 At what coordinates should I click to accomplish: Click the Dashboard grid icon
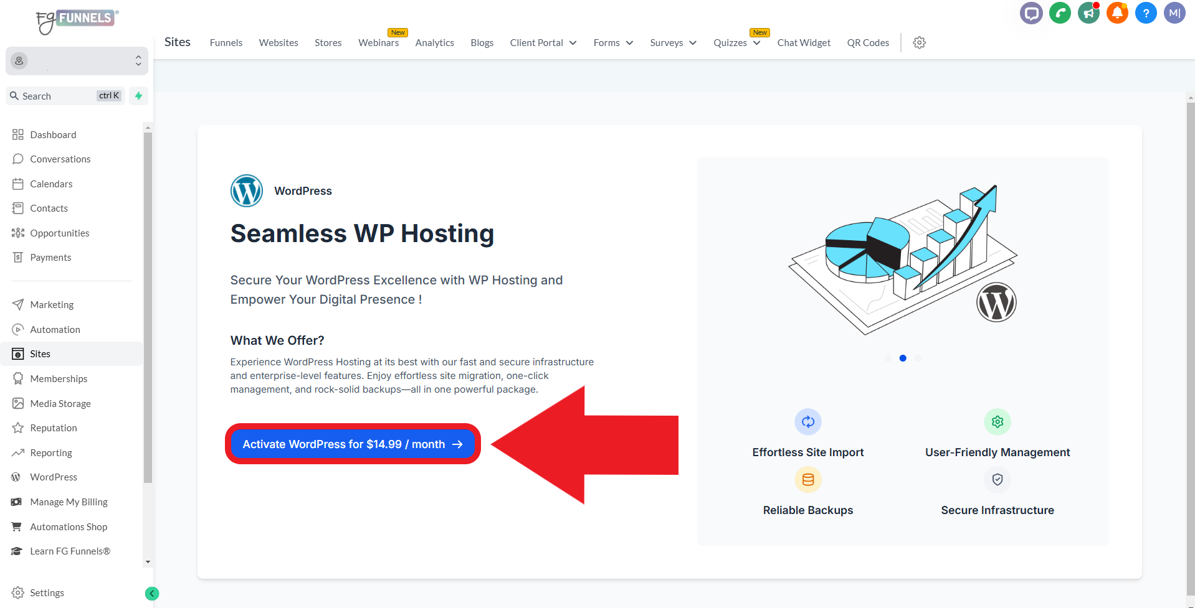(18, 134)
